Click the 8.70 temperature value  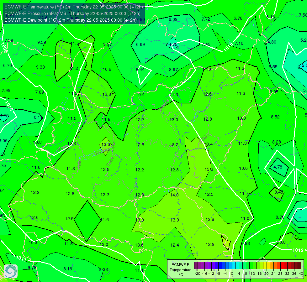tap(280, 217)
